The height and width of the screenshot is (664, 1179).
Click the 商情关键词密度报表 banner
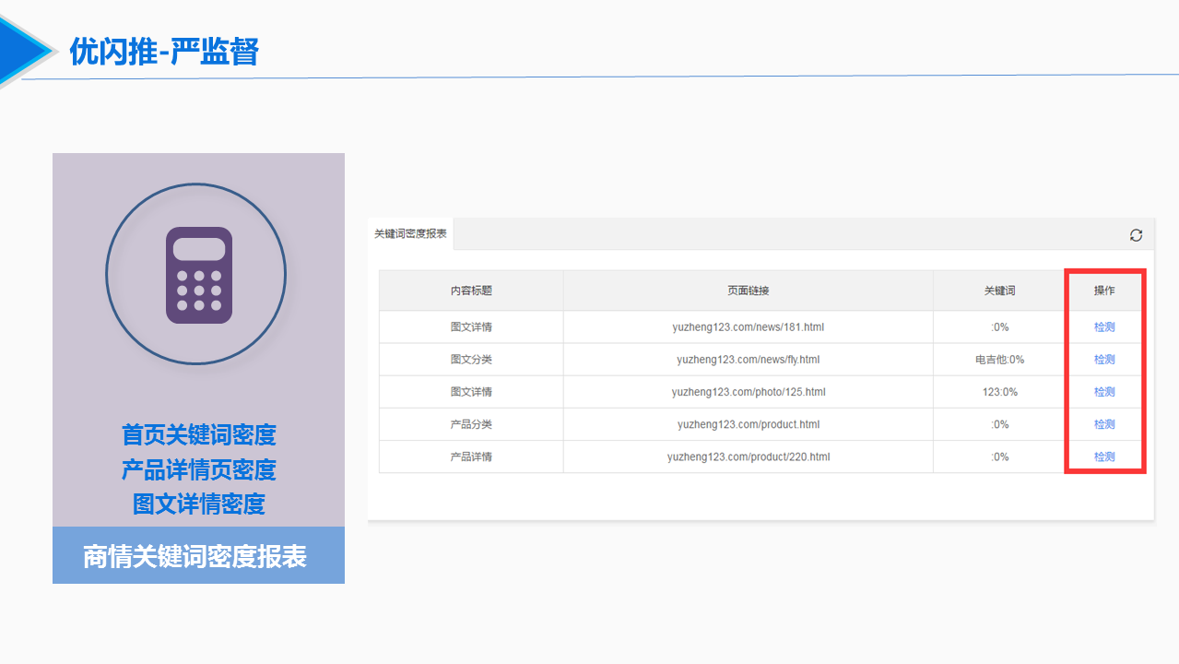point(198,556)
